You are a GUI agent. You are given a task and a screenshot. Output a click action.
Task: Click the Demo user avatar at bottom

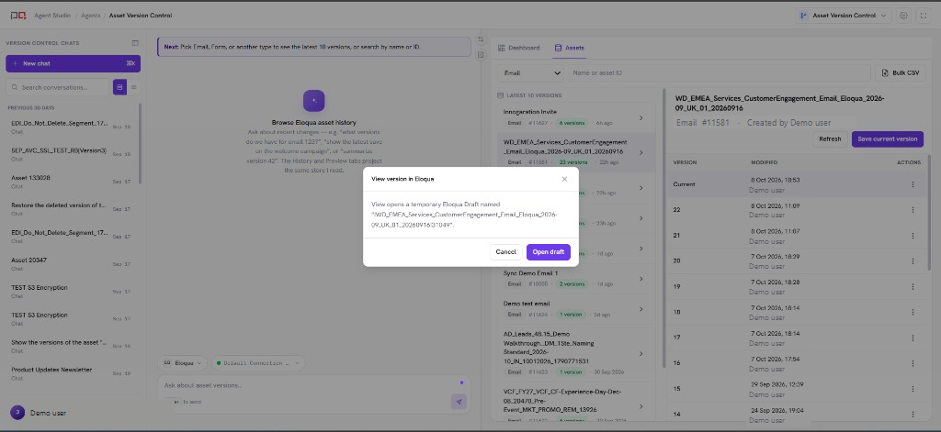click(17, 413)
